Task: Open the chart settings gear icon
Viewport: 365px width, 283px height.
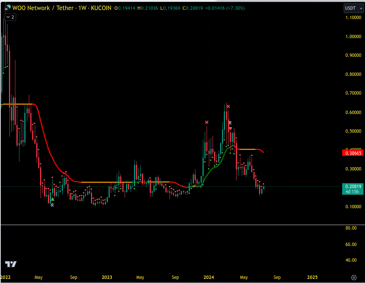Action: click(x=354, y=277)
